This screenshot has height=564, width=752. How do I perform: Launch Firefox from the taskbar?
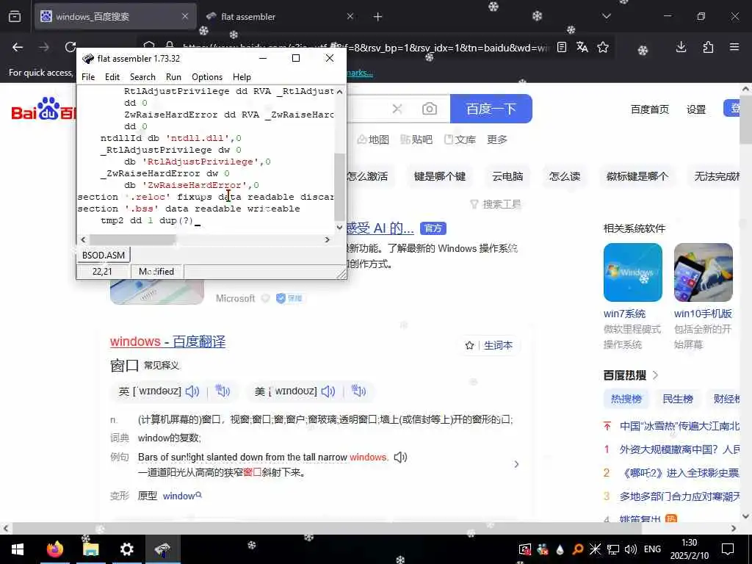coord(54,549)
